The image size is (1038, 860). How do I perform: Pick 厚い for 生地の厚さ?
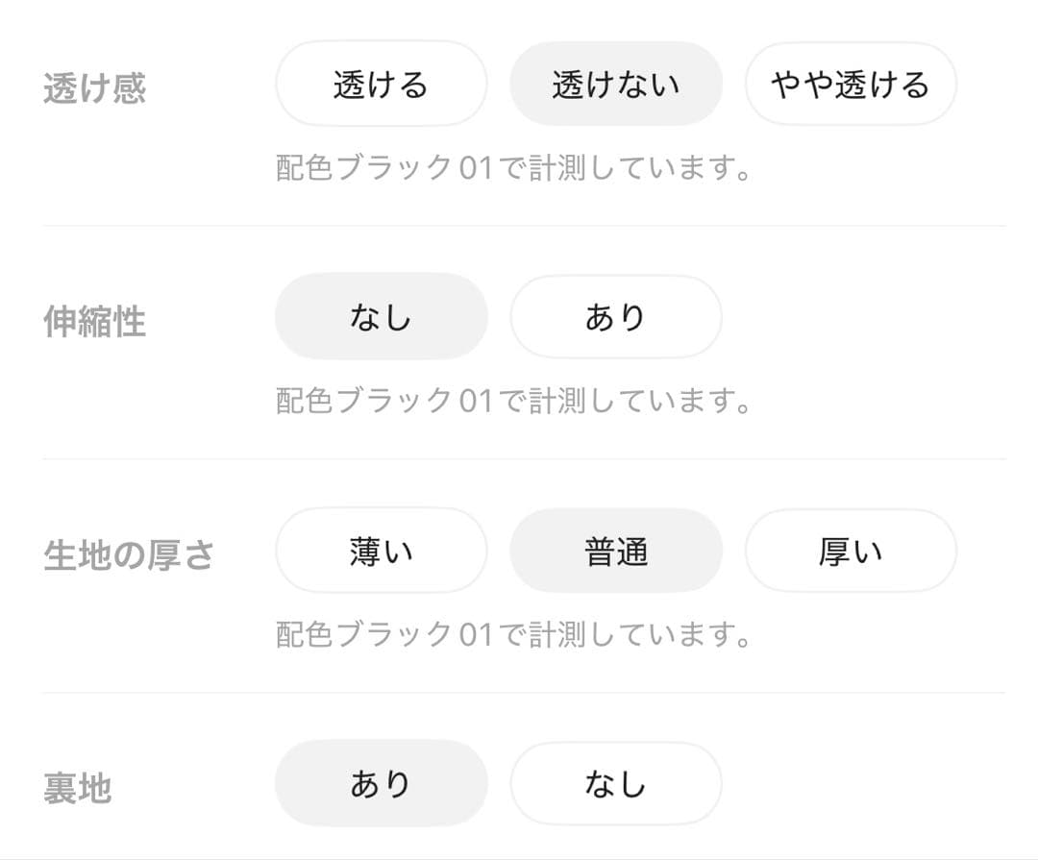851,550
